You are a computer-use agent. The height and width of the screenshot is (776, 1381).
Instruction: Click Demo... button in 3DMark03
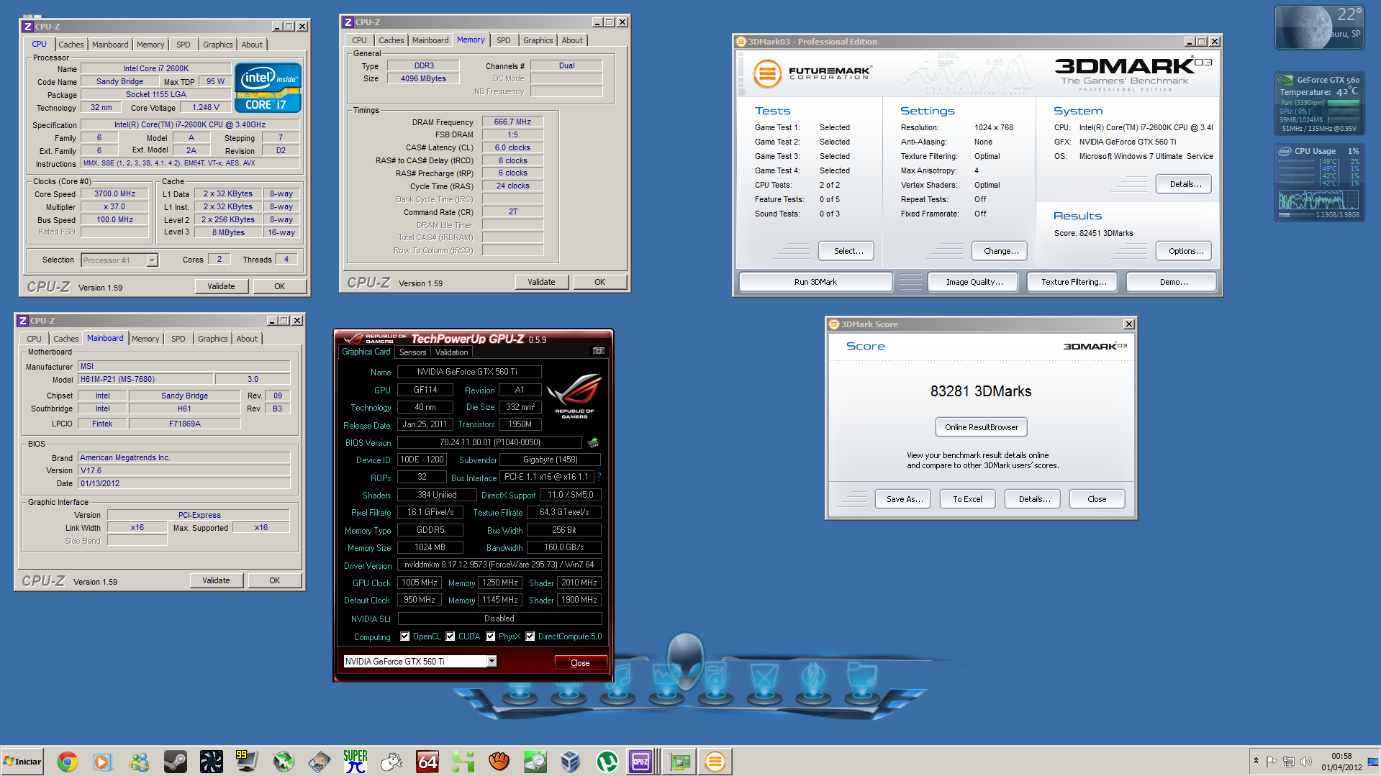1173,282
